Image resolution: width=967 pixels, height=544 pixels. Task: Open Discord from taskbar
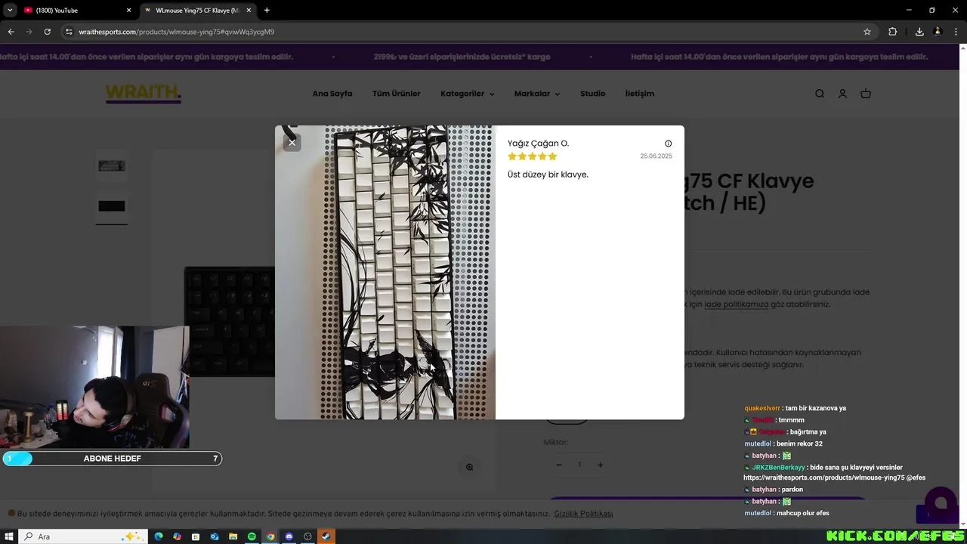(x=289, y=536)
